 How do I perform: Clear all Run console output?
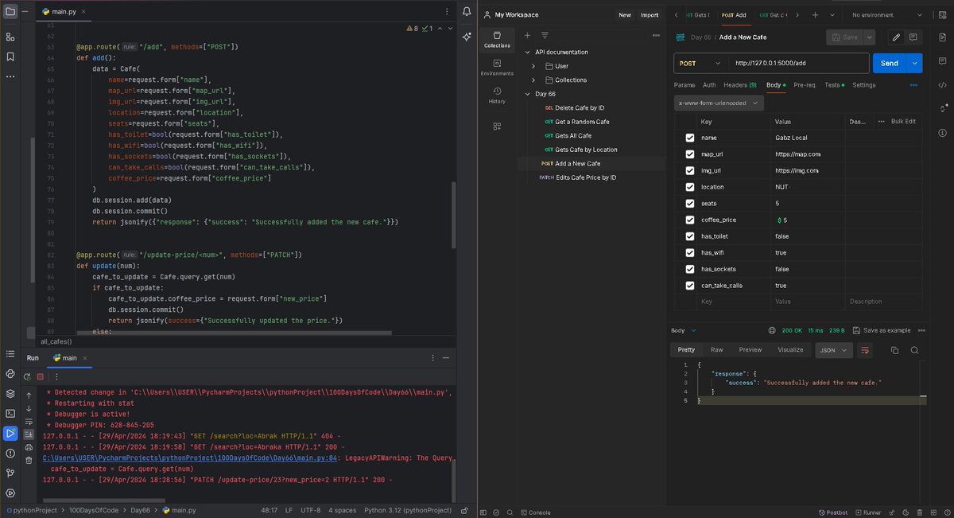(29, 460)
